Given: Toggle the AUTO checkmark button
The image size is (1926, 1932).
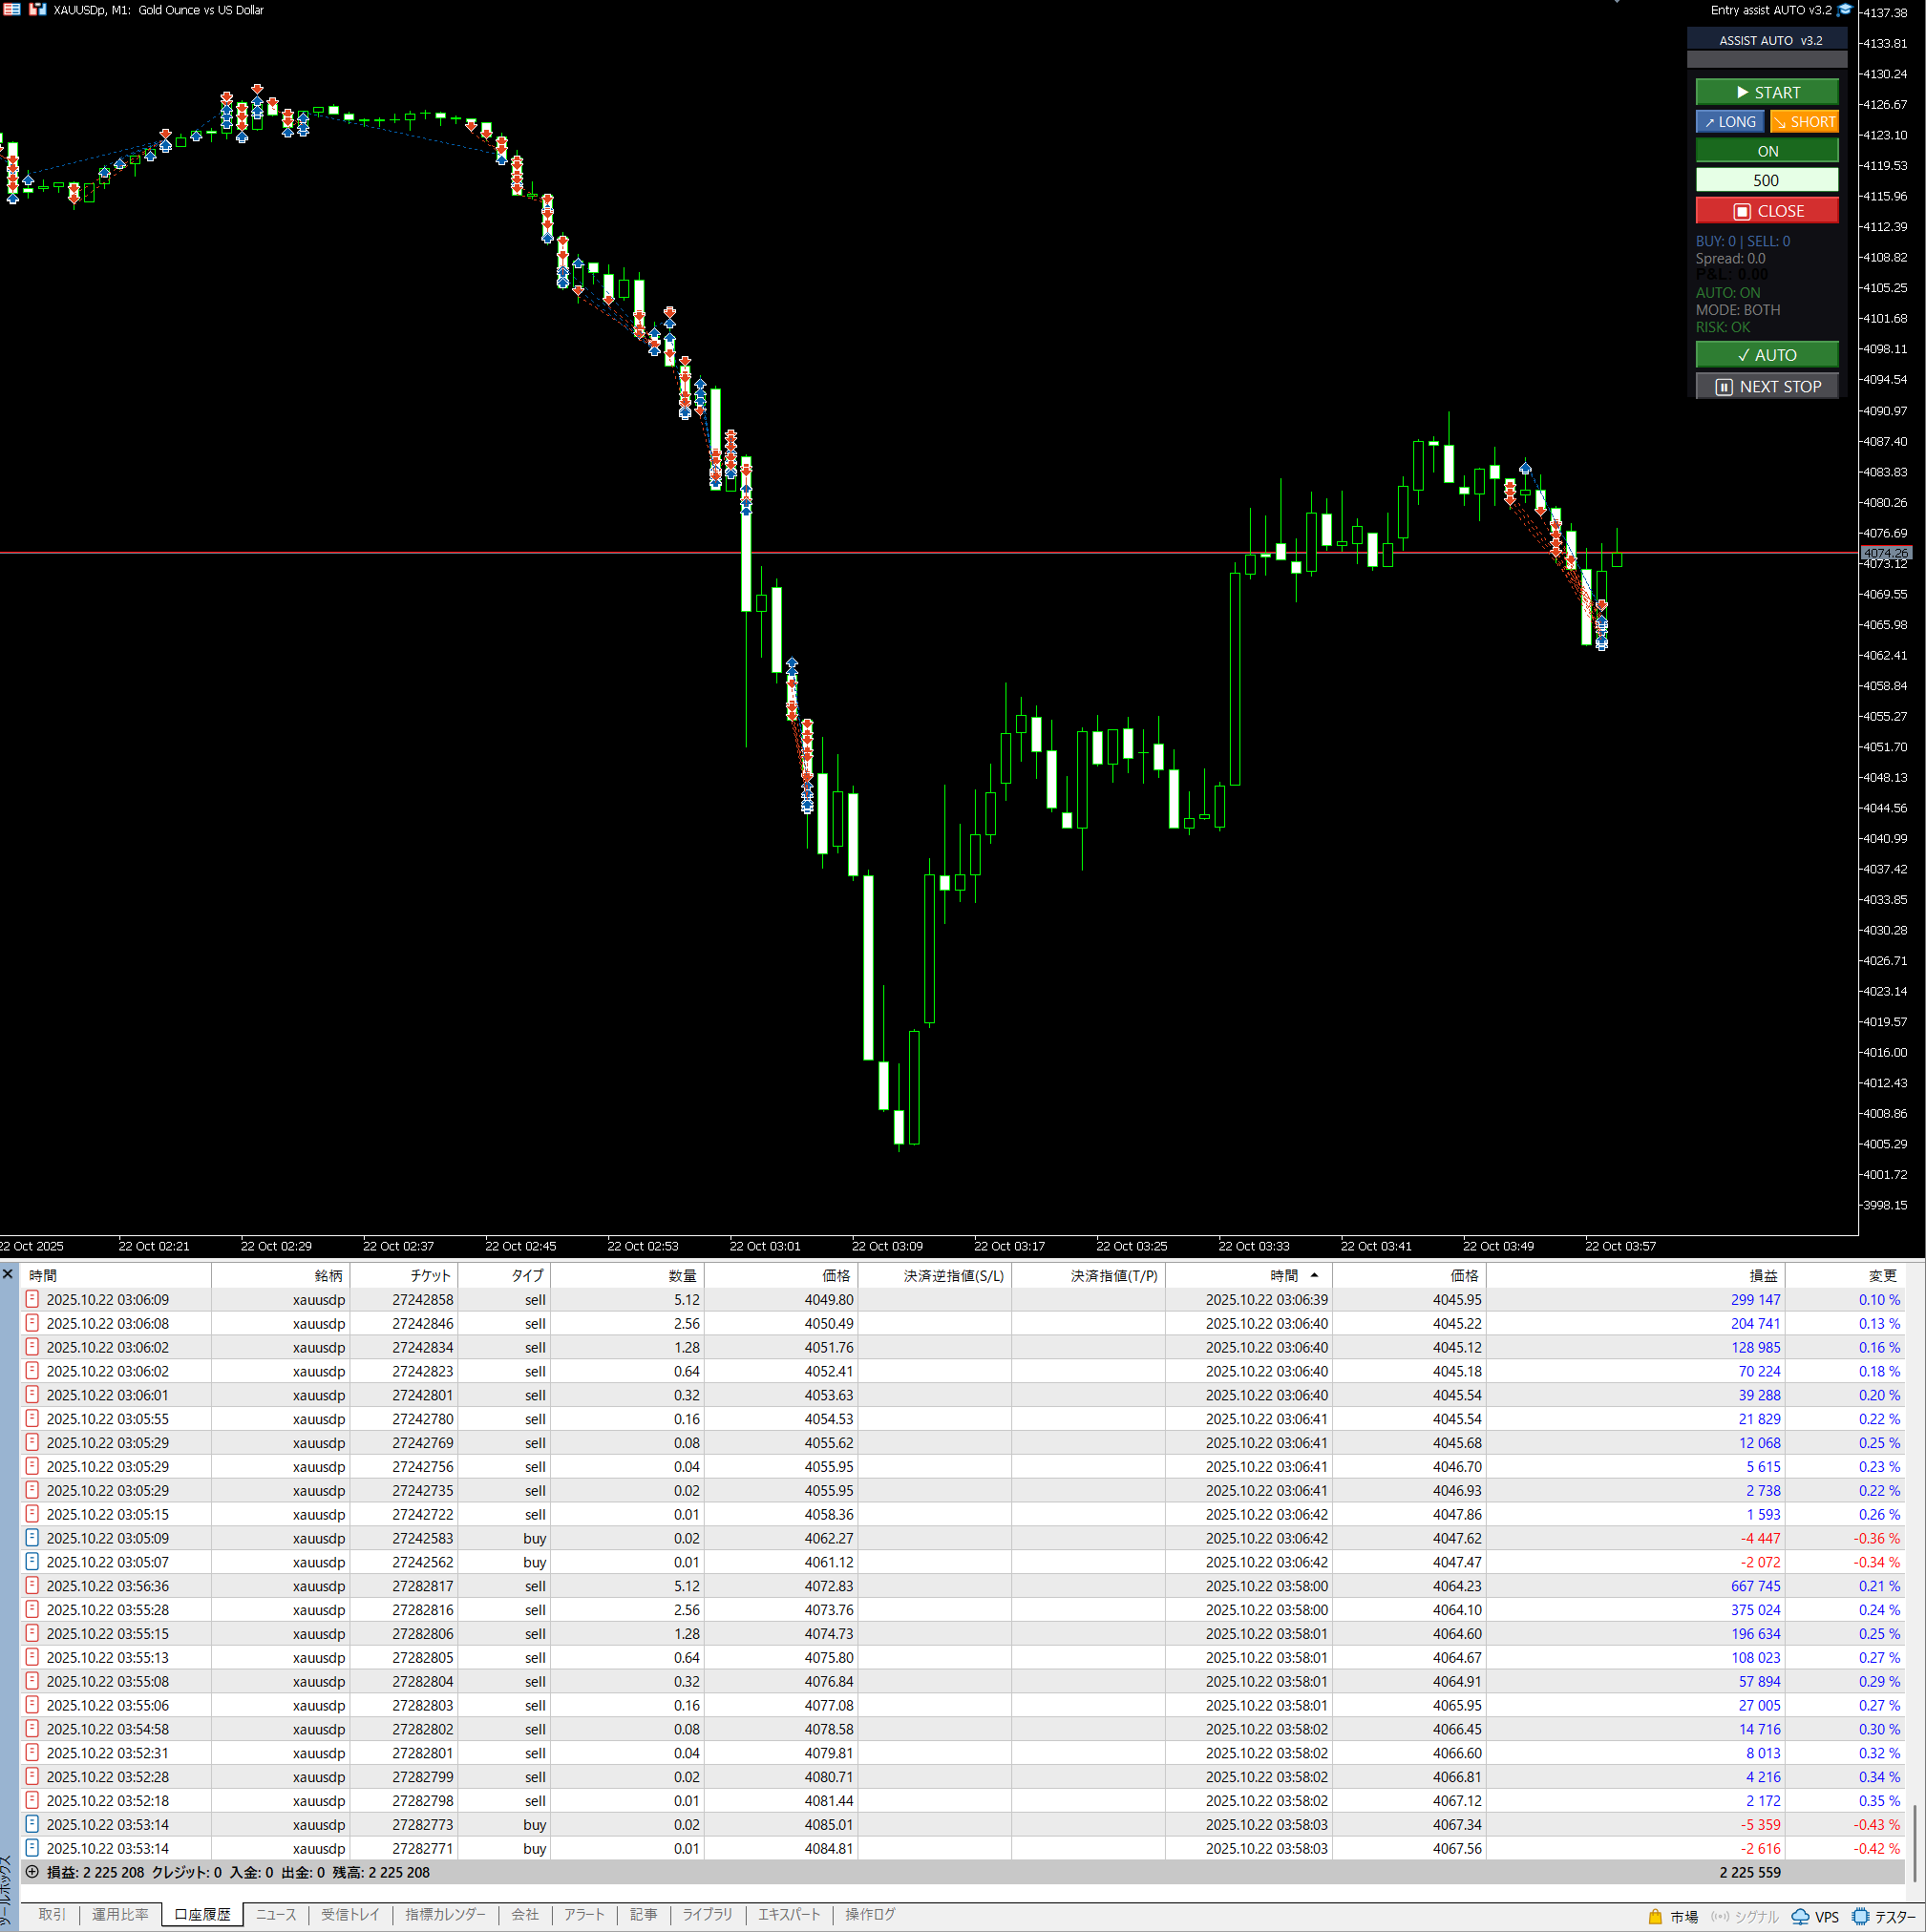Looking at the screenshot, I should (1766, 355).
